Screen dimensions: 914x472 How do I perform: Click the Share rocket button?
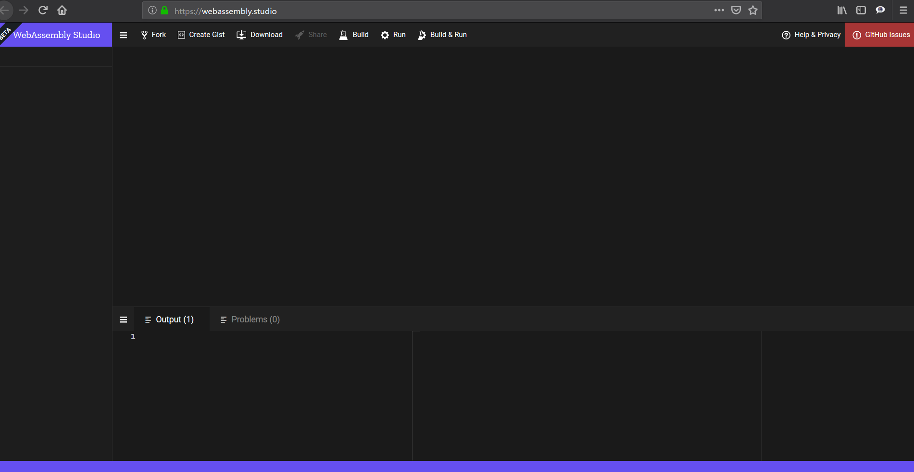[311, 35]
